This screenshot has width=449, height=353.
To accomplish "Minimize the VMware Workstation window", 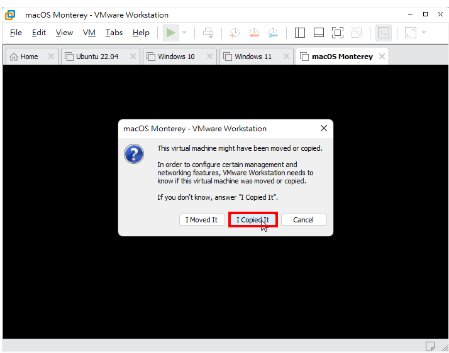I will point(411,14).
